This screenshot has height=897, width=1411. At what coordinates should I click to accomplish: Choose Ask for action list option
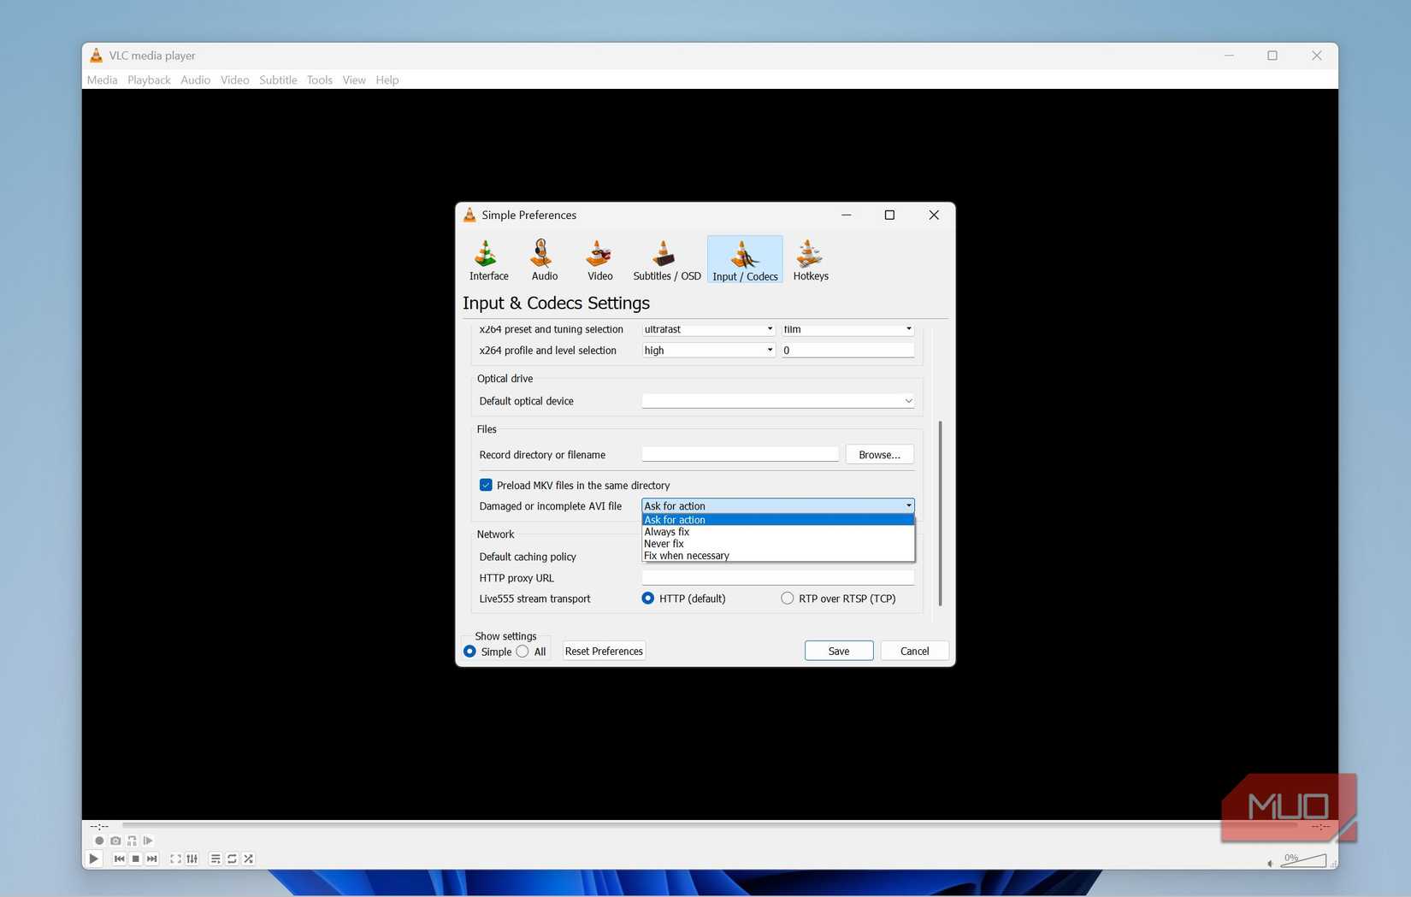coord(778,520)
